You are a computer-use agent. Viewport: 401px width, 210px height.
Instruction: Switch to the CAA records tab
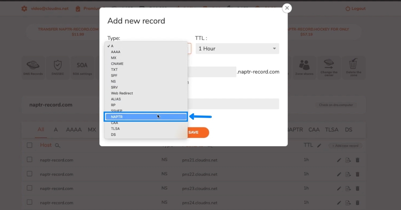tap(314, 130)
